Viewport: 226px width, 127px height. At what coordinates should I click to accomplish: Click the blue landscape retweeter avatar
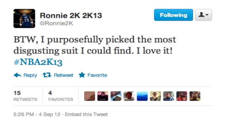(x=142, y=96)
